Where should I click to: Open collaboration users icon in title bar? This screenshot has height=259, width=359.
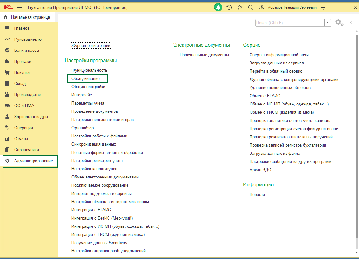tap(261, 8)
